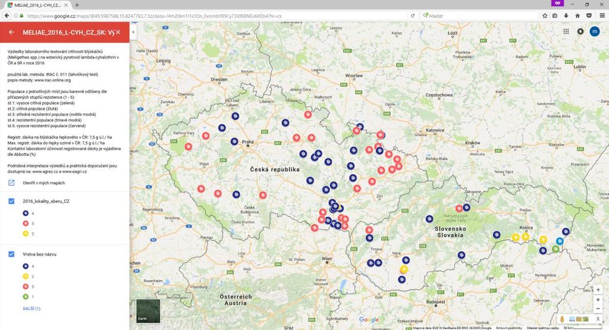609x330 pixels.
Task: Click the Budapest city label
Action: 435,301
